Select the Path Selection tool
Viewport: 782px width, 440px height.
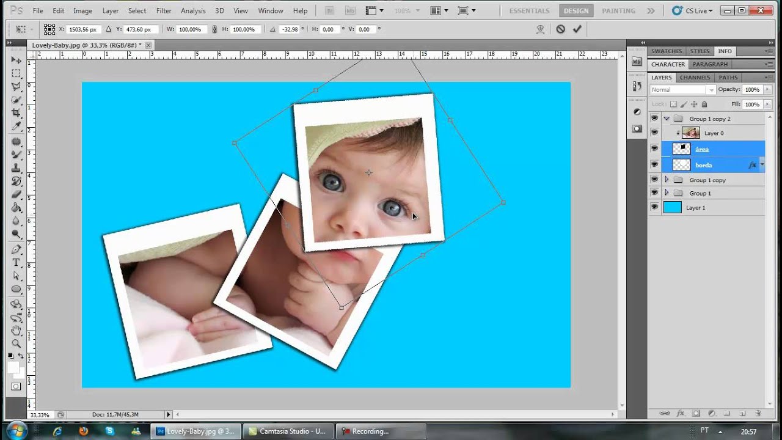coord(16,276)
